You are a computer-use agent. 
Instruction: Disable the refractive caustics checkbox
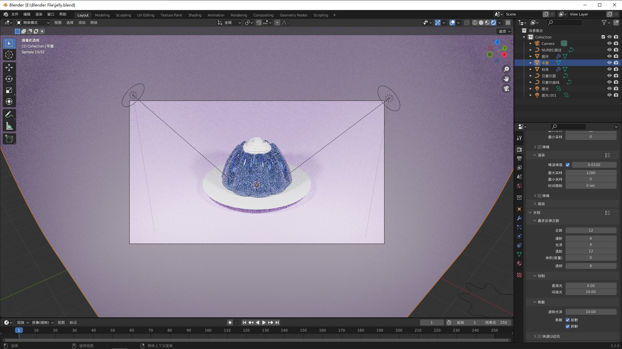(568, 326)
